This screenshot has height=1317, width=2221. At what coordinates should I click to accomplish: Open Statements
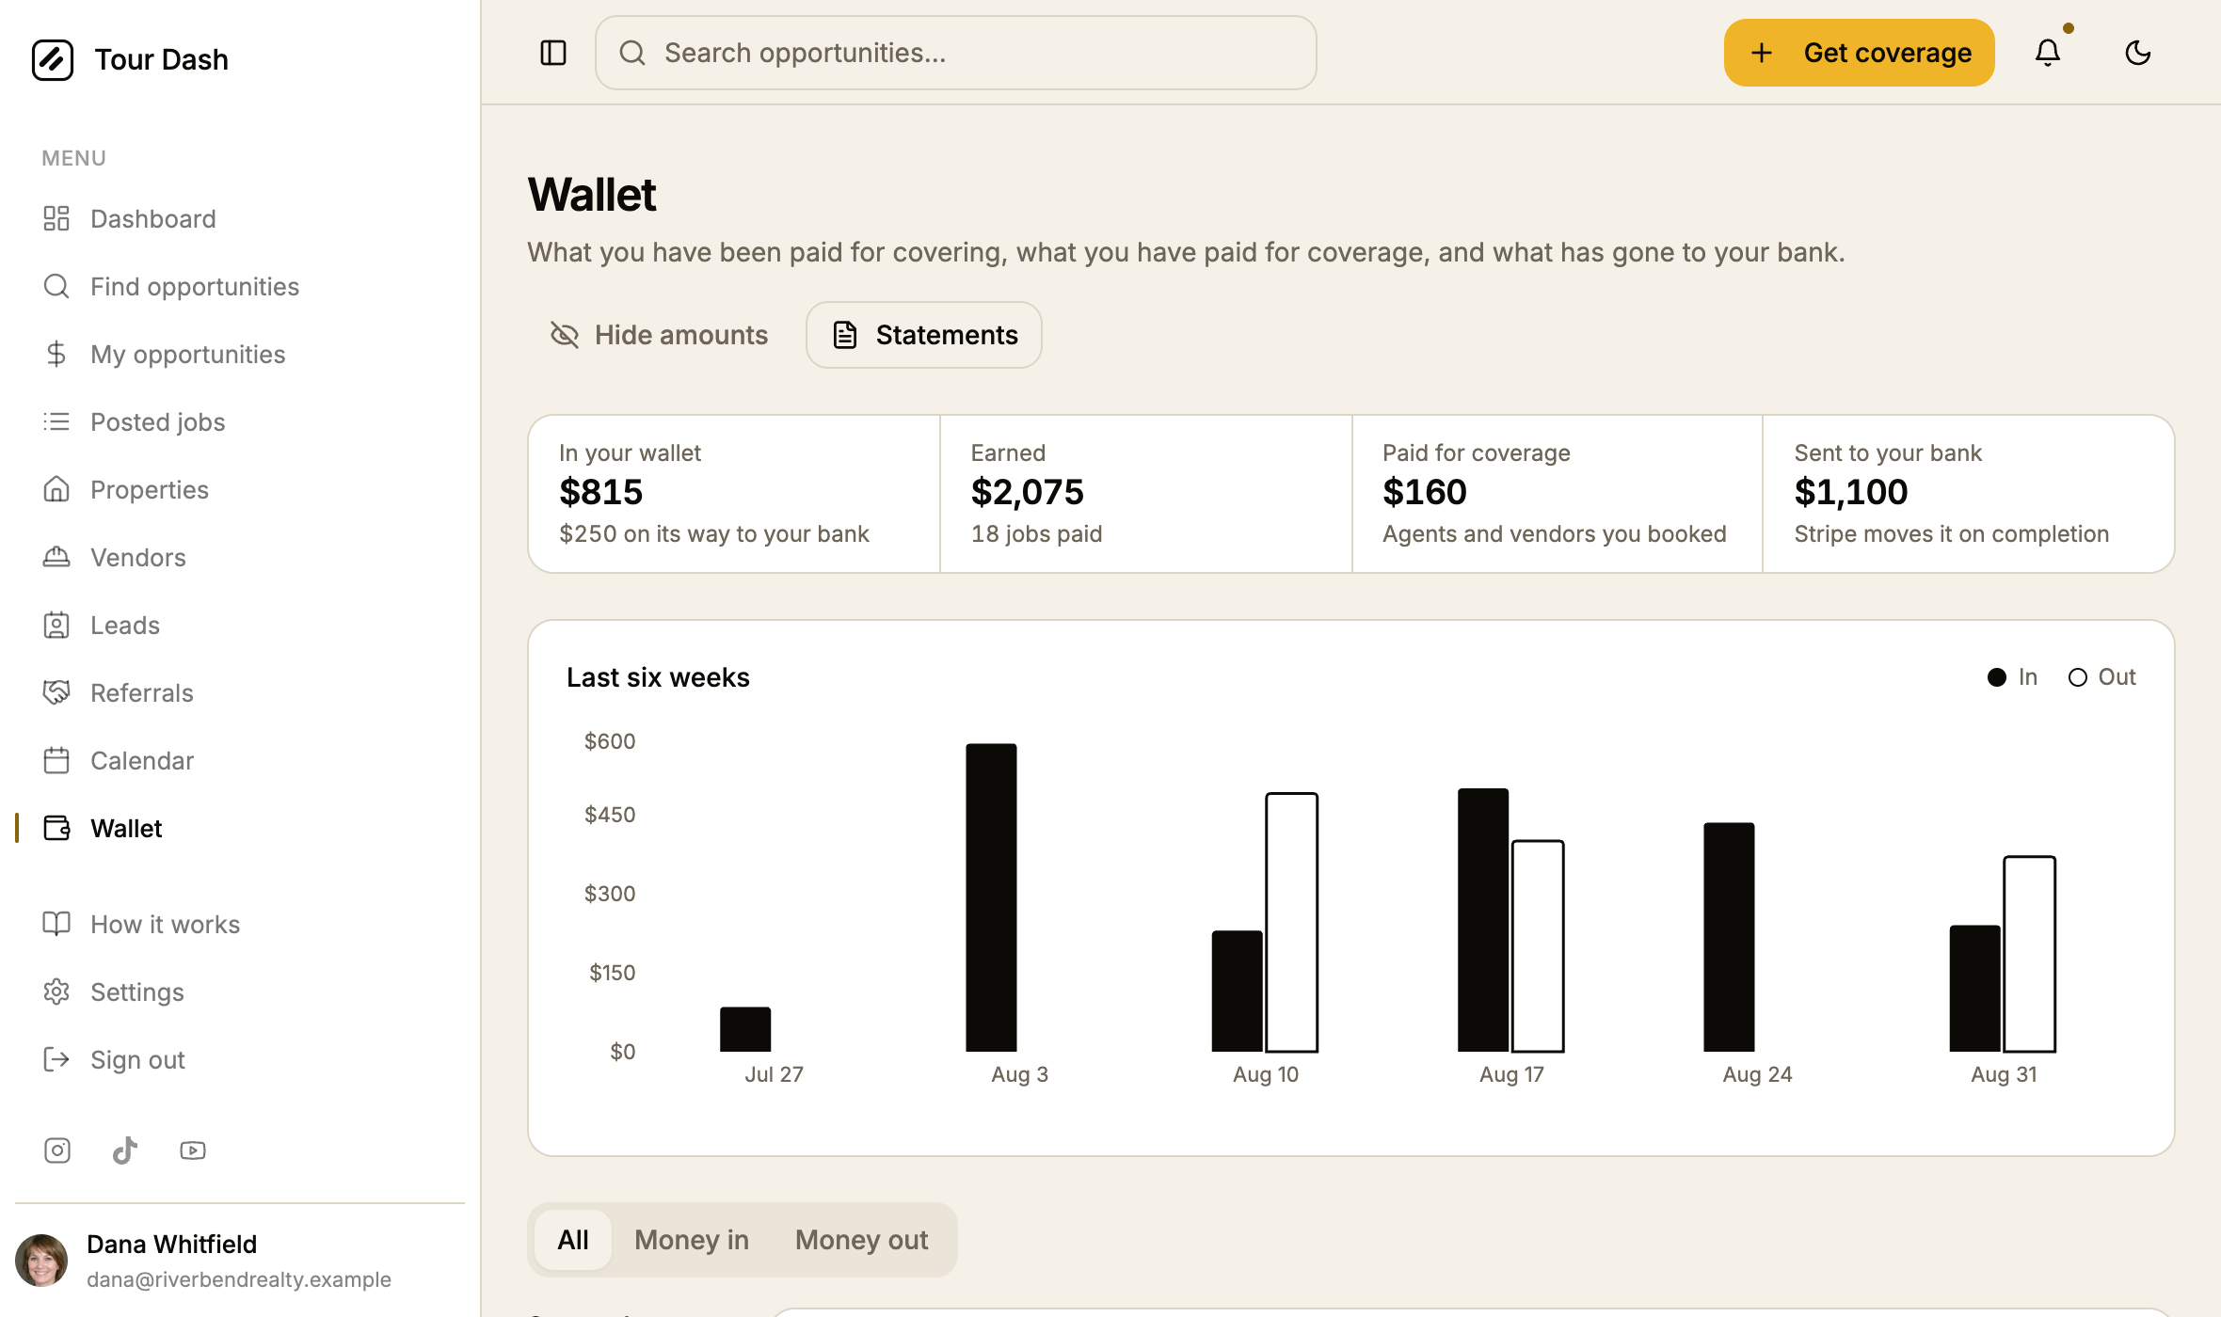click(924, 335)
